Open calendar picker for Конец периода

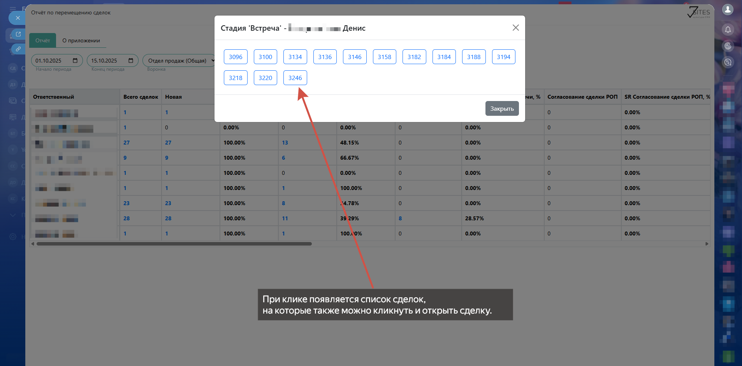(131, 61)
